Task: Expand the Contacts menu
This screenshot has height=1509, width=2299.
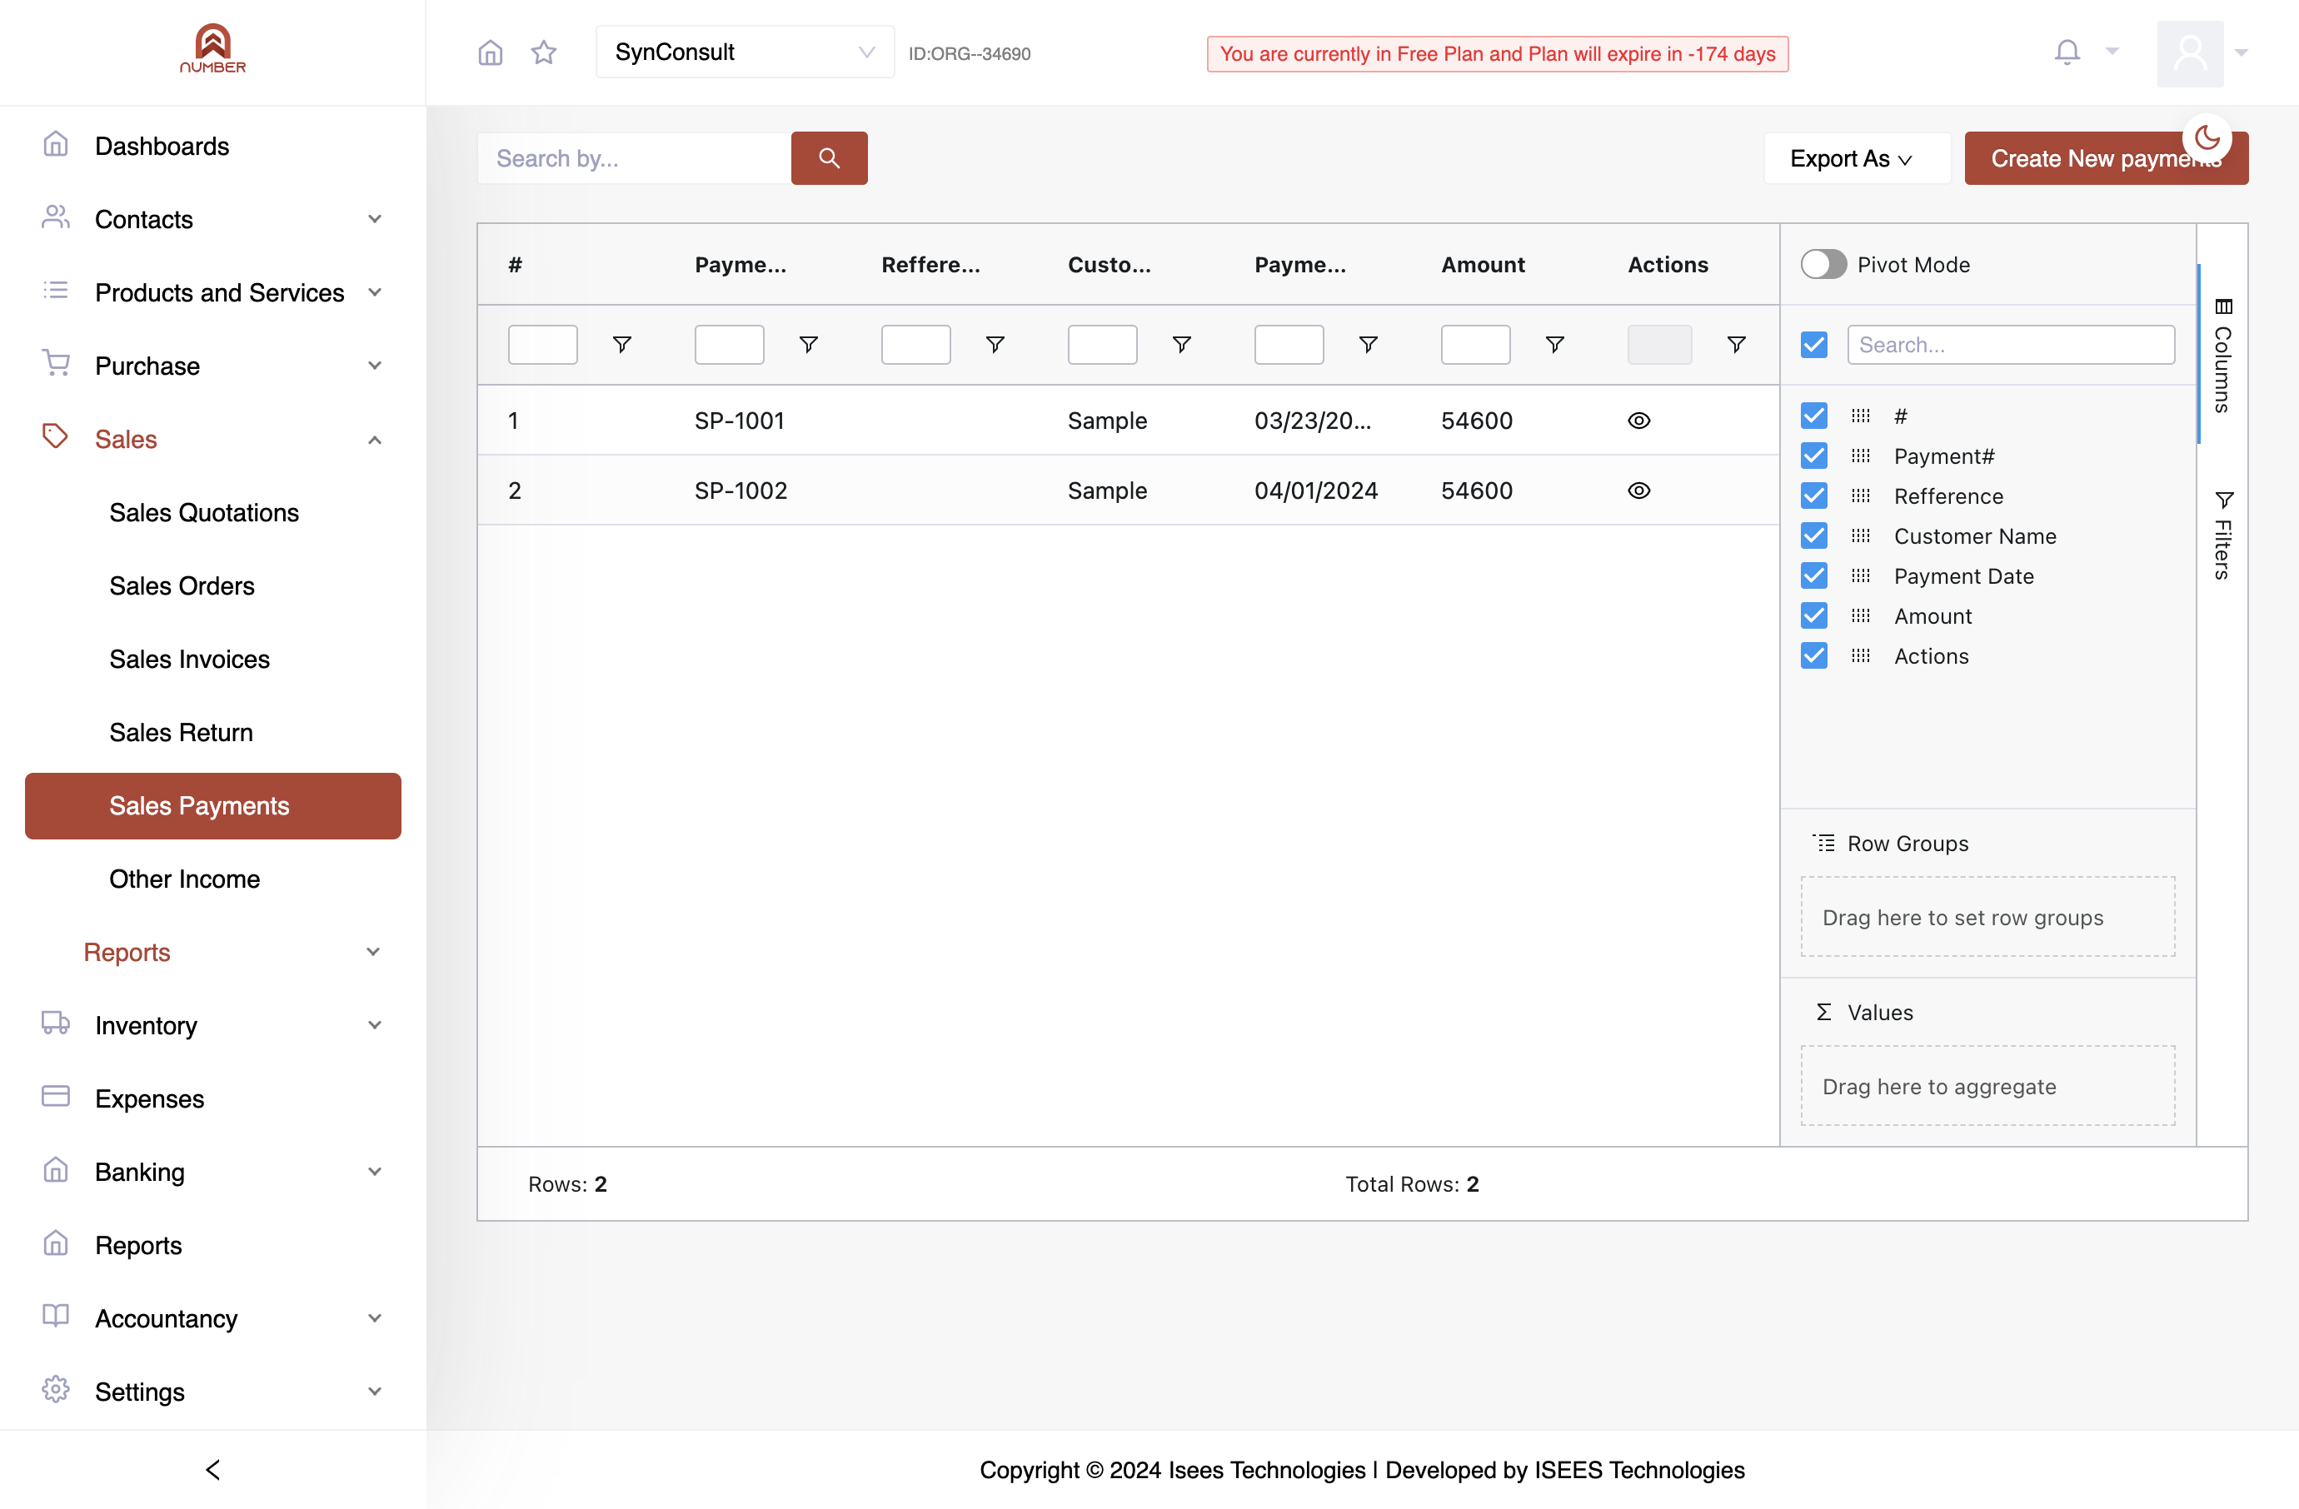Action: point(212,219)
